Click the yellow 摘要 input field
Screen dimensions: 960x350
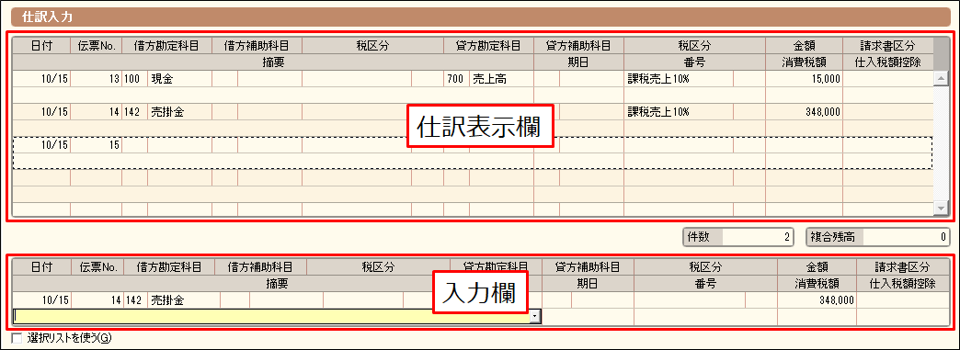[272, 316]
